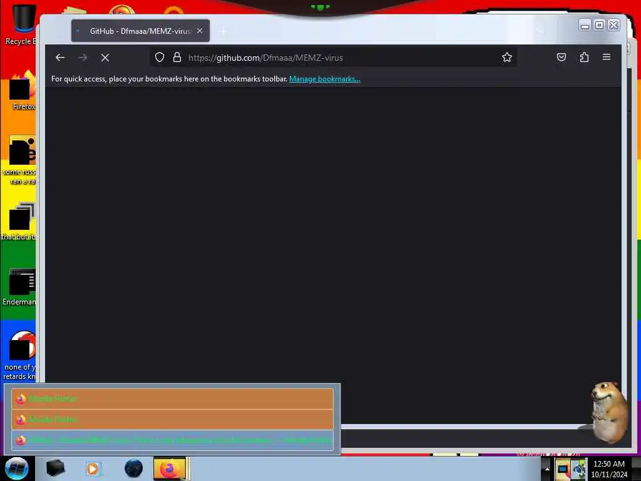This screenshot has width=641, height=481.
Task: Show hidden system tray icons
Action: (547, 468)
